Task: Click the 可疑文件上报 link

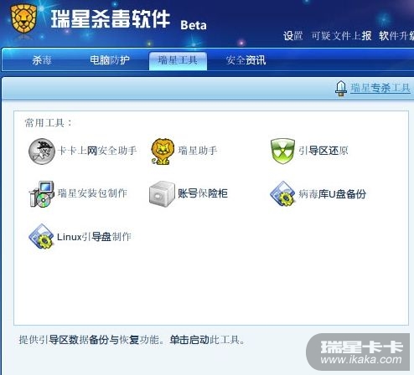Action: [341, 36]
